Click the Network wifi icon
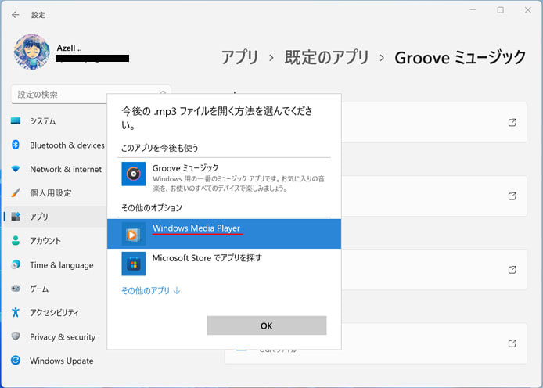The image size is (543, 388). click(16, 169)
